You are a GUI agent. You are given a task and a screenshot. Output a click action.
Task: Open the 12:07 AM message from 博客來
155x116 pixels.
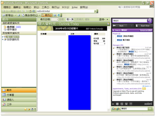coord(132,56)
